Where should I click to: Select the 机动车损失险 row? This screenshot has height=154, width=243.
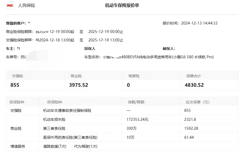click(x=54, y=119)
